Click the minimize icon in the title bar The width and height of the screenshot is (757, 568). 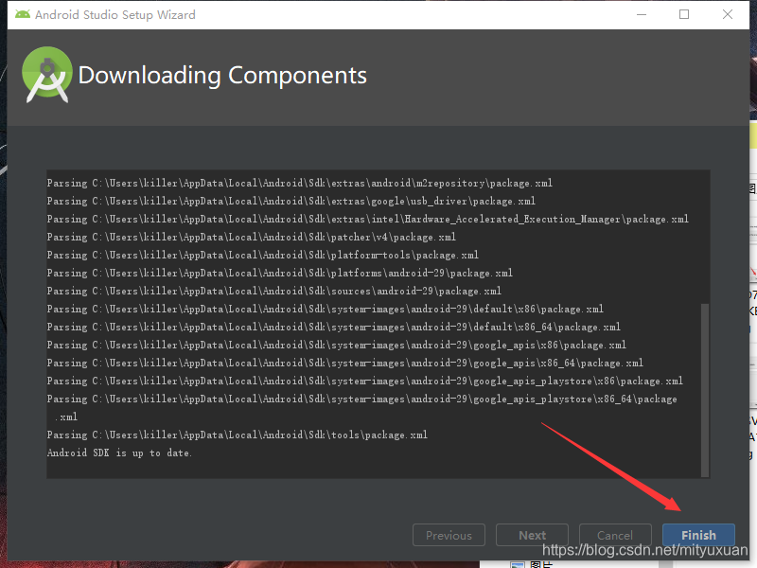pyautogui.click(x=641, y=14)
